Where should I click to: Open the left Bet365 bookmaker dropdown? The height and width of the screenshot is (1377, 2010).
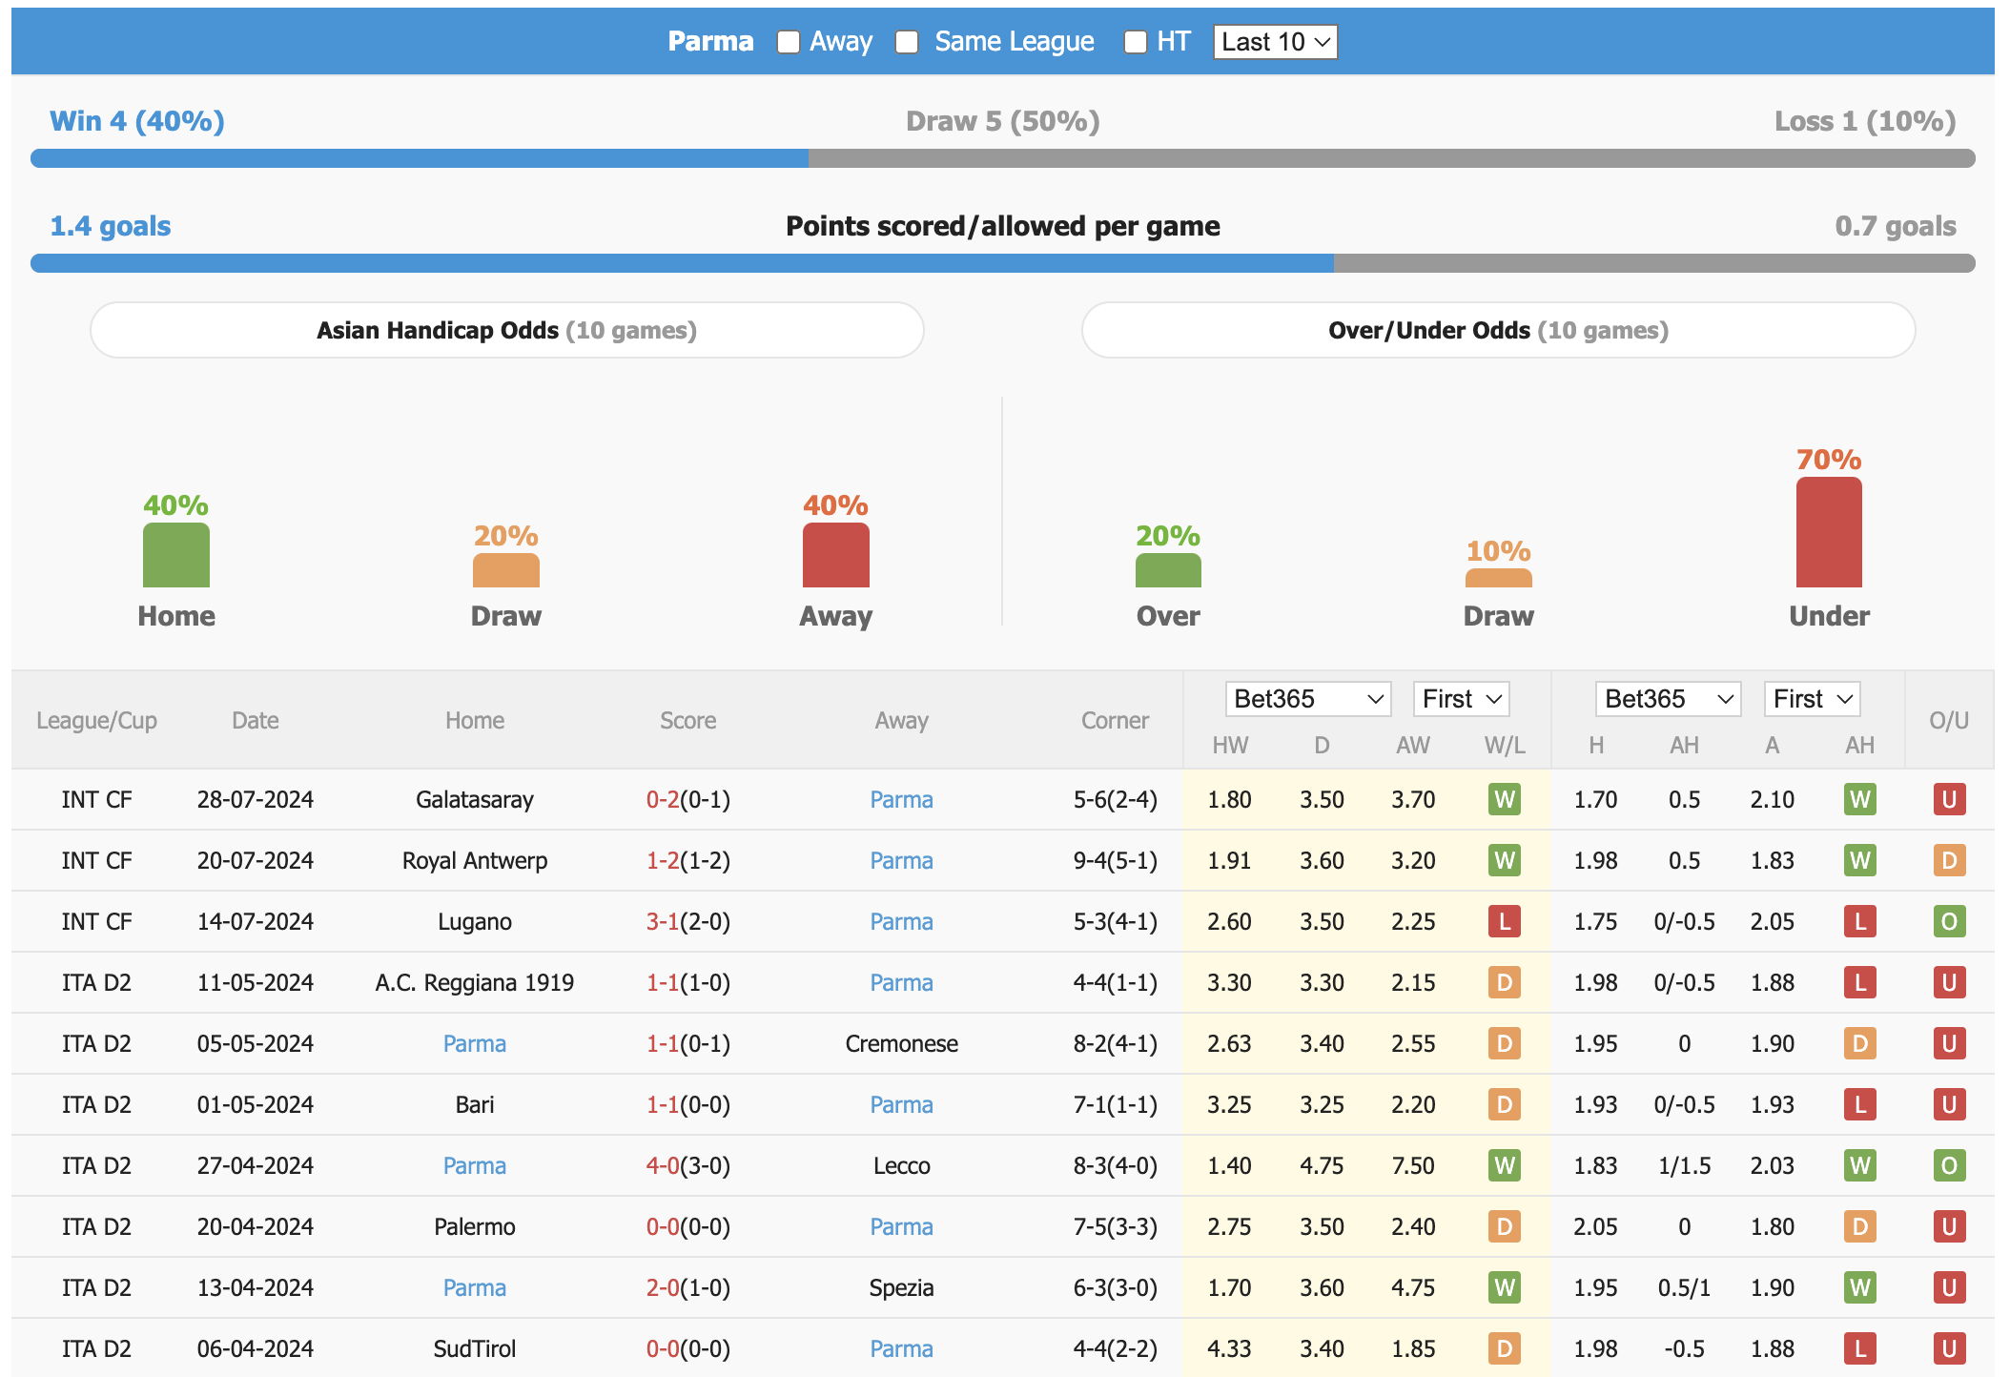pos(1308,699)
